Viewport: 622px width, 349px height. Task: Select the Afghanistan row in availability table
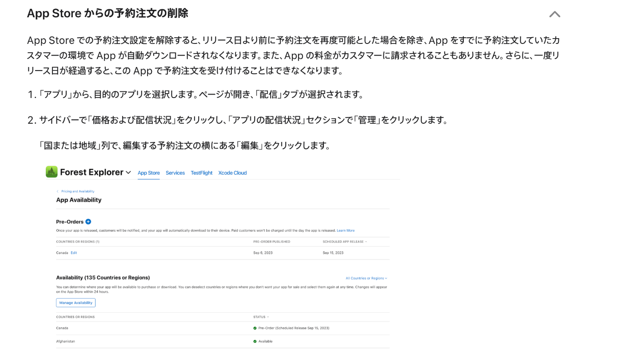point(223,341)
